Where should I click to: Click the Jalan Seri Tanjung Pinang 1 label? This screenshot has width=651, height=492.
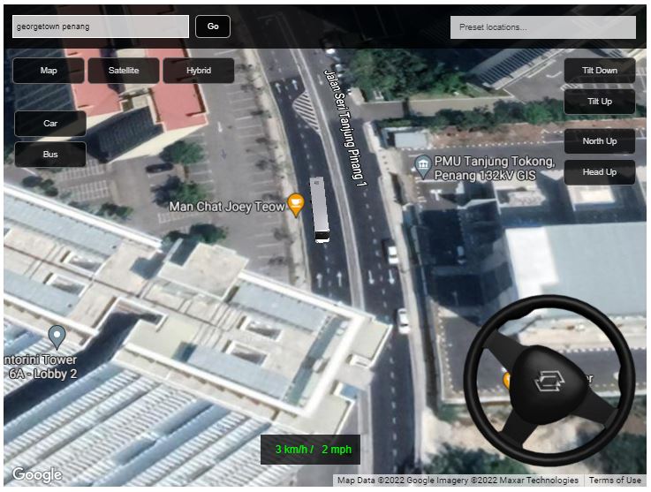pos(346,128)
